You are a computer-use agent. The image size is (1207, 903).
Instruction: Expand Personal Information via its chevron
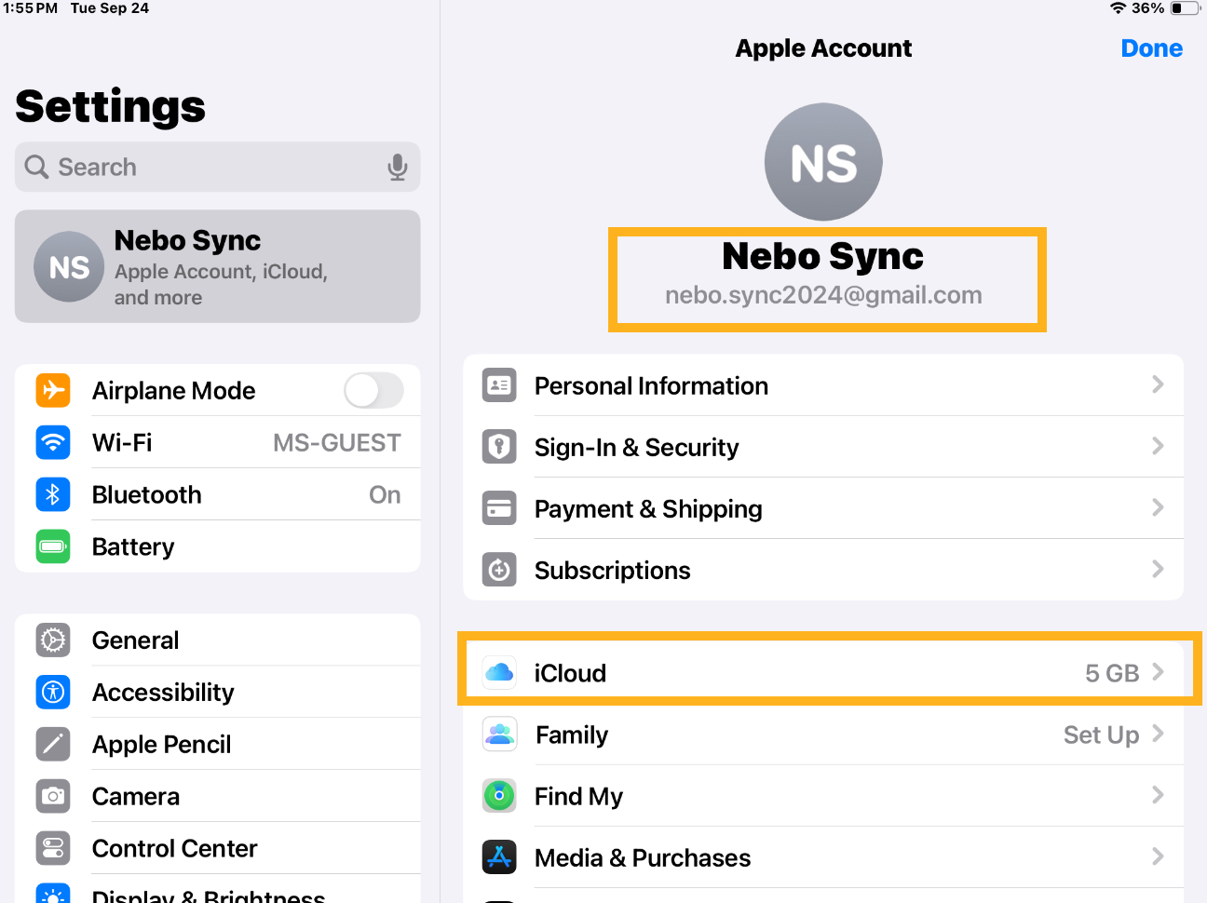1158,384
